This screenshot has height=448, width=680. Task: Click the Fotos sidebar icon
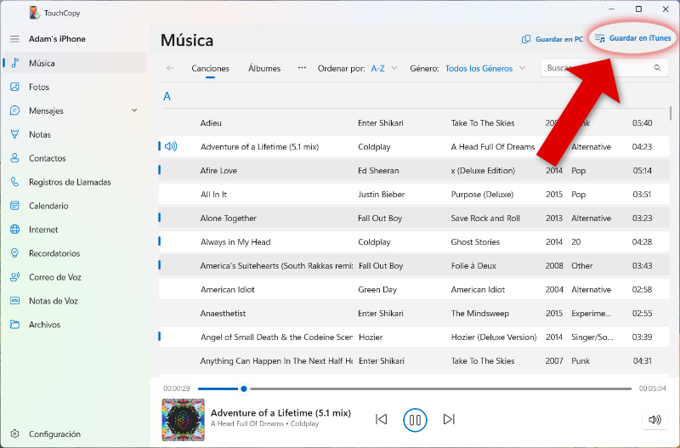pos(14,87)
